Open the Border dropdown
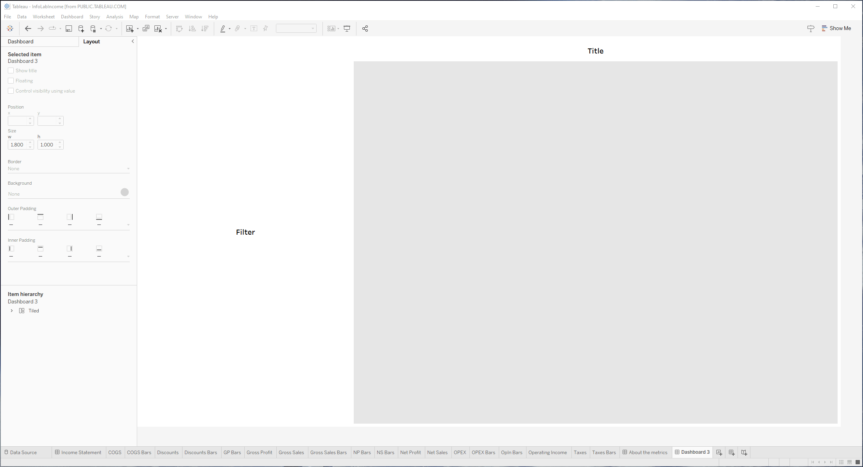Viewport: 863px width, 467px height. 68,169
